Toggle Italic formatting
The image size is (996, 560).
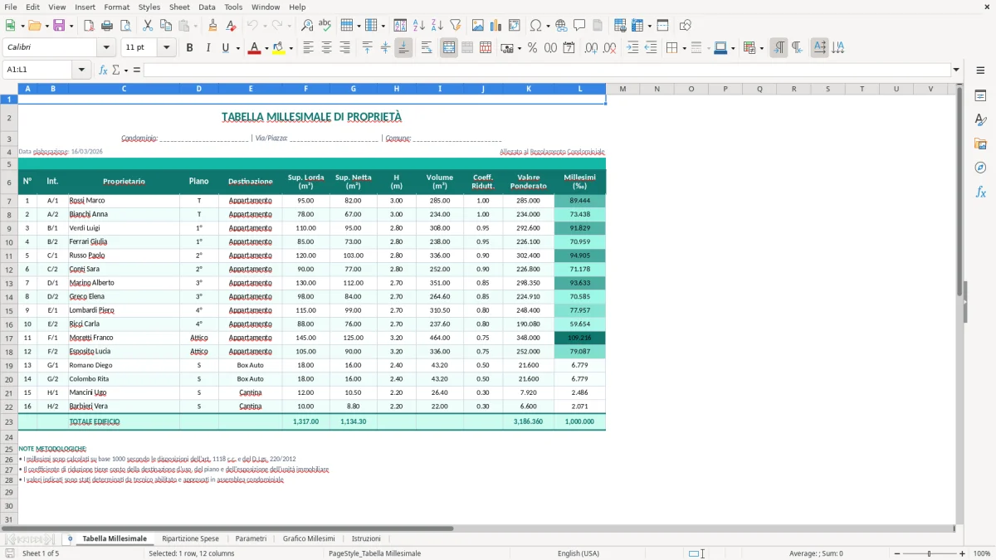click(207, 48)
